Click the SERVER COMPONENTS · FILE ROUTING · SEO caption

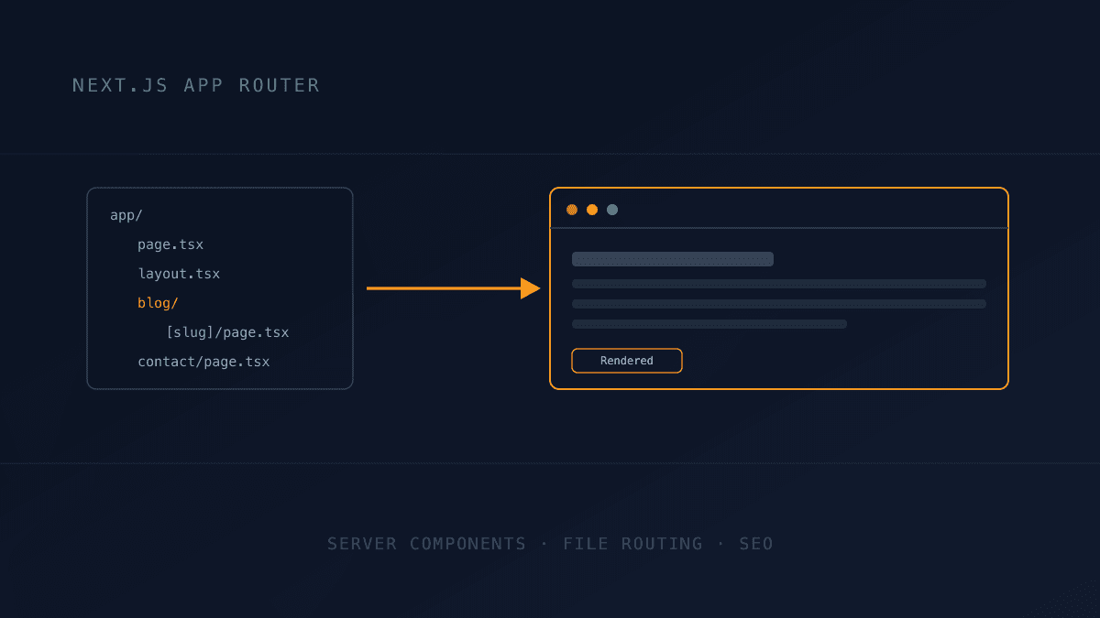tap(550, 544)
